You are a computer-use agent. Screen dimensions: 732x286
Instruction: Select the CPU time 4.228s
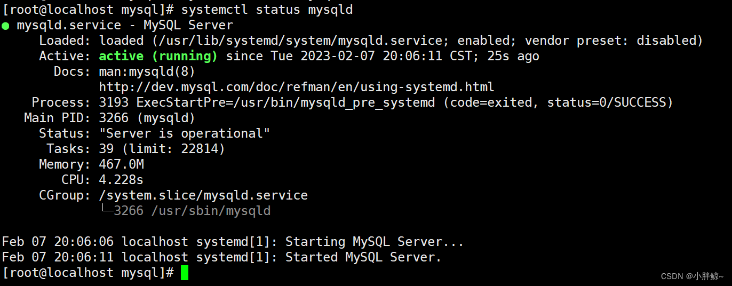pyautogui.click(x=121, y=180)
